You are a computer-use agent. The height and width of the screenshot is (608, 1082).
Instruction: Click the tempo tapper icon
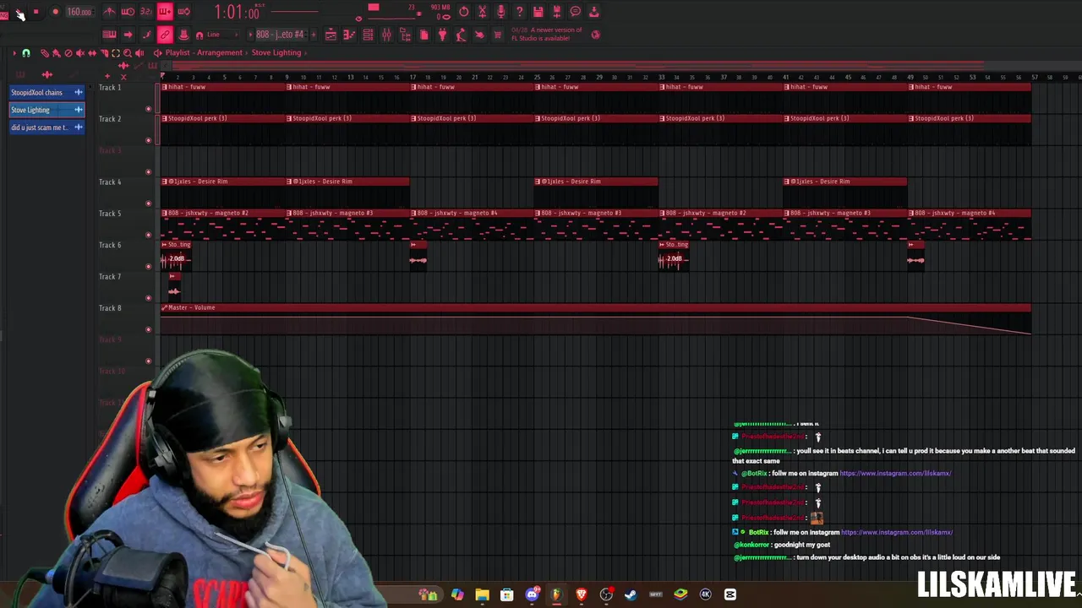point(461,35)
